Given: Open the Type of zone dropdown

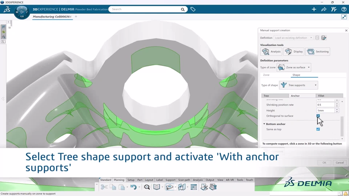Looking at the screenshot, I should coord(294,67).
